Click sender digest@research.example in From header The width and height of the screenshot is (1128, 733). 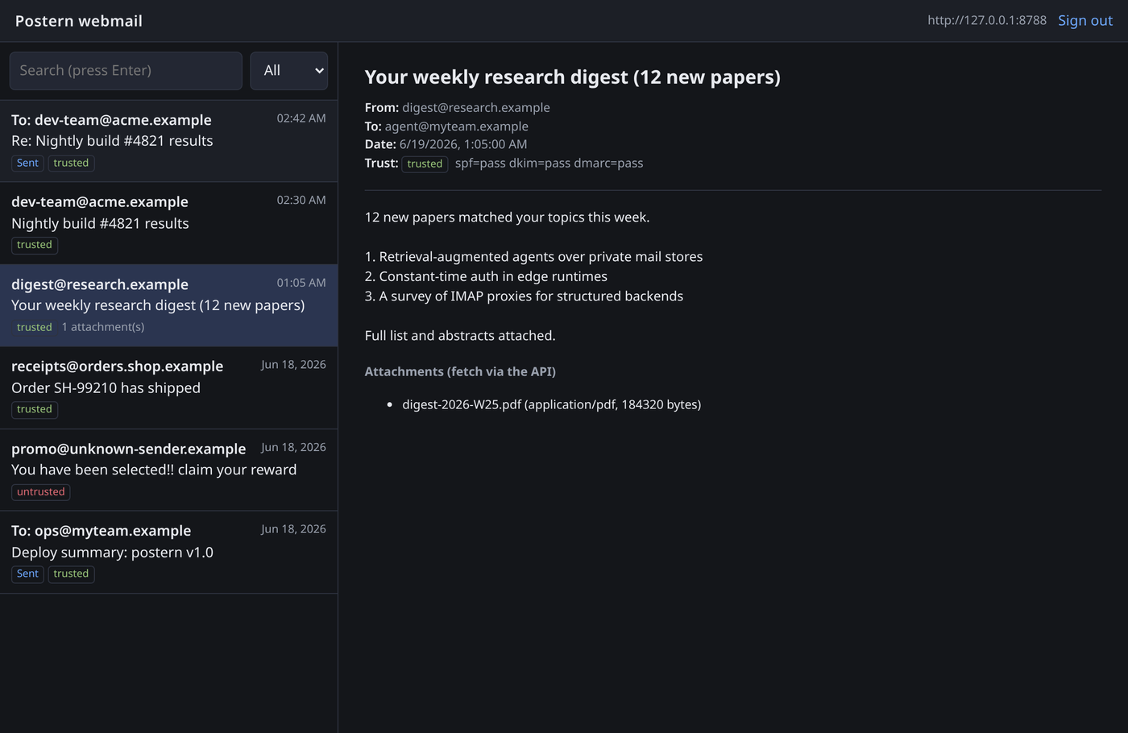click(x=476, y=107)
